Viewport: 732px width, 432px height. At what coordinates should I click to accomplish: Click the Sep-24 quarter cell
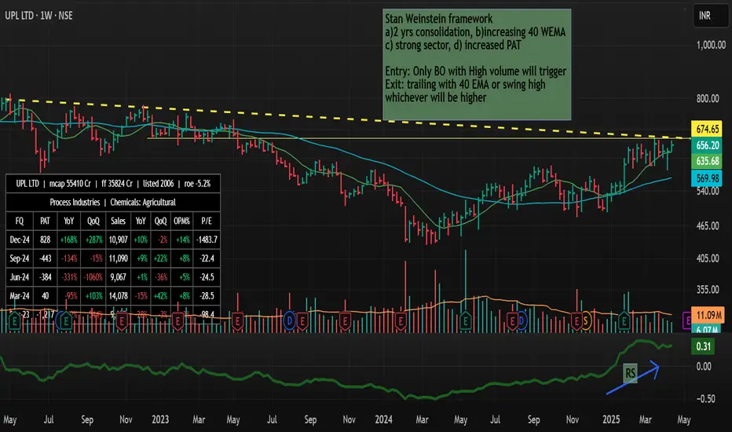pyautogui.click(x=20, y=258)
